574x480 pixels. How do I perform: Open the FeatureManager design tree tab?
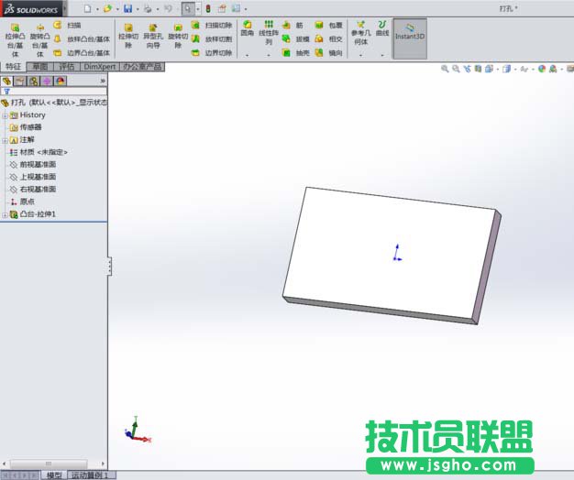pos(7,81)
